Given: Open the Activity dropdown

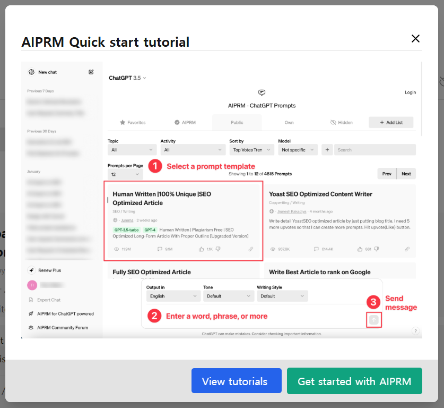Looking at the screenshot, I should [x=193, y=150].
